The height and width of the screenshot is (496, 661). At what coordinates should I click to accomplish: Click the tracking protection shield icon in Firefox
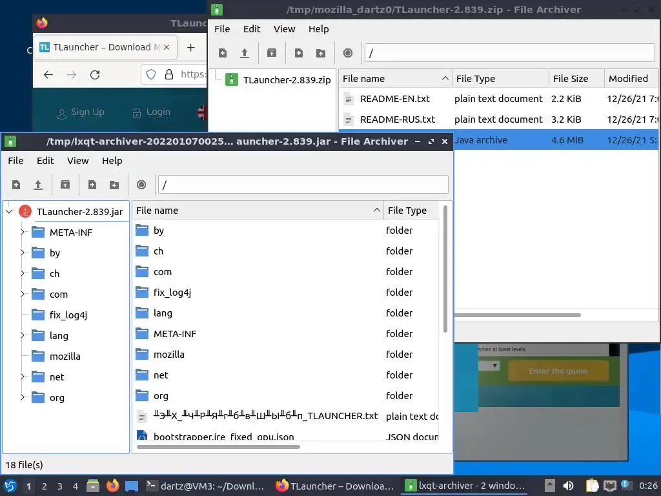(x=151, y=75)
